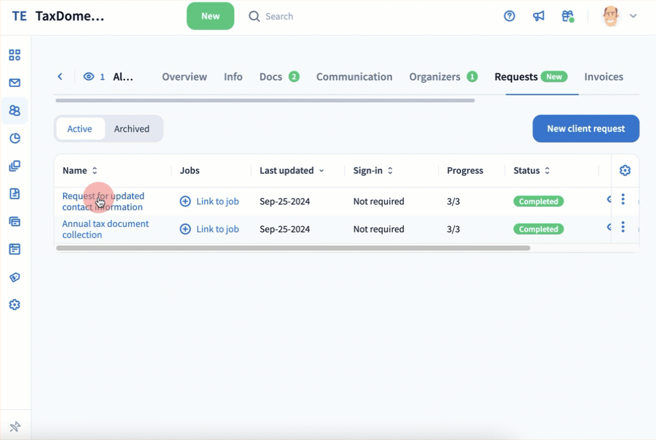Click the horizontal scrollbar below the requests table
The height and width of the screenshot is (440, 656).
(293, 248)
